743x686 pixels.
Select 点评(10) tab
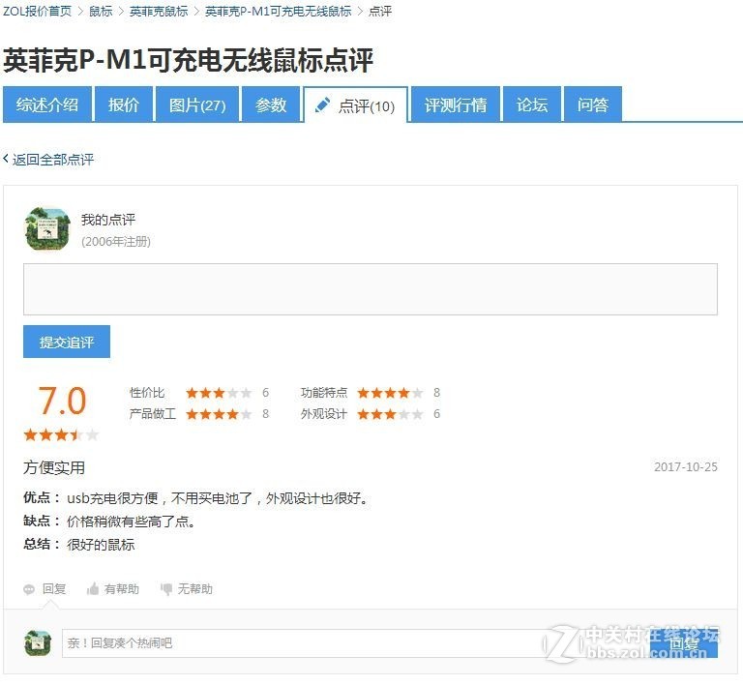click(355, 105)
